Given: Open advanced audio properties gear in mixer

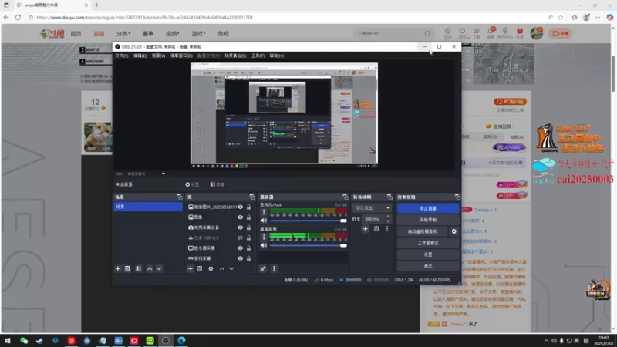Looking at the screenshot, I should (263, 268).
